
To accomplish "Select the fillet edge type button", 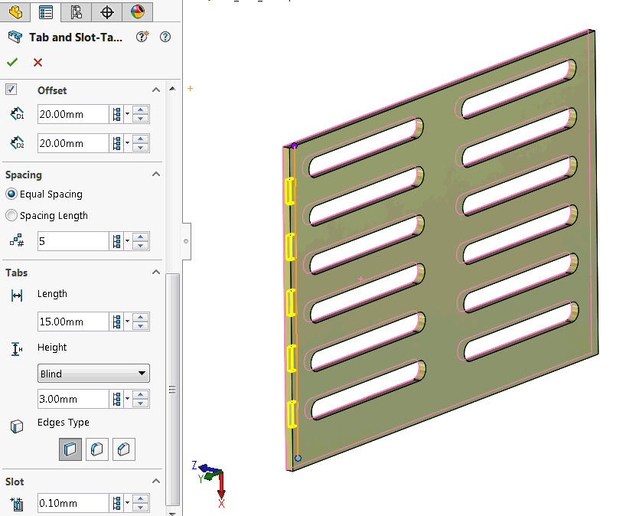I will pos(97,449).
